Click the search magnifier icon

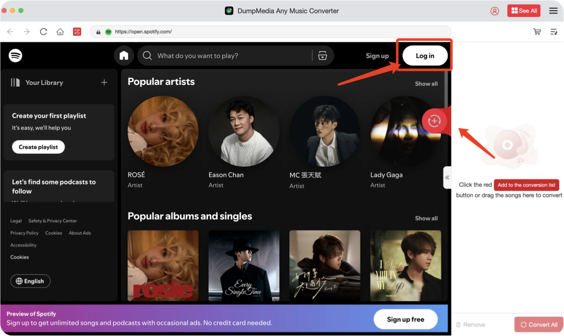[147, 56]
